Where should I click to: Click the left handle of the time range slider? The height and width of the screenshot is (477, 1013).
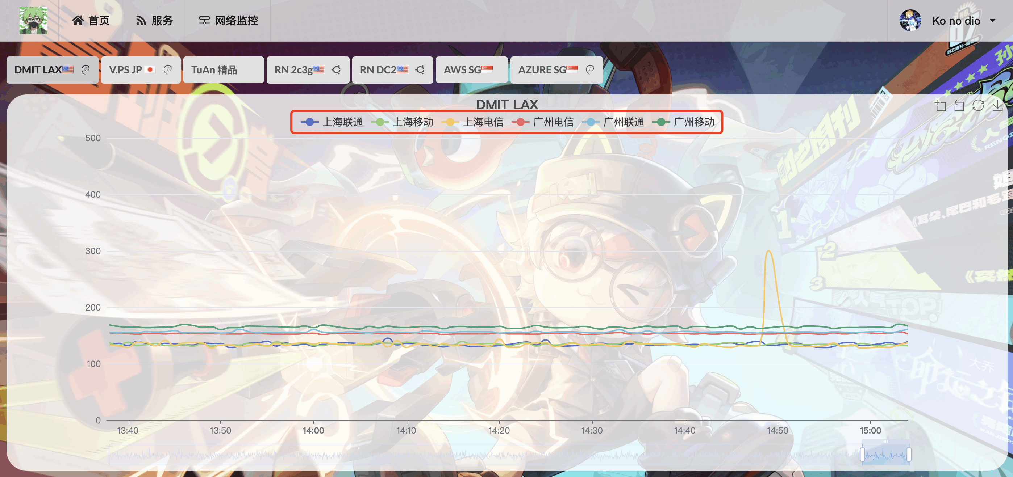point(862,455)
